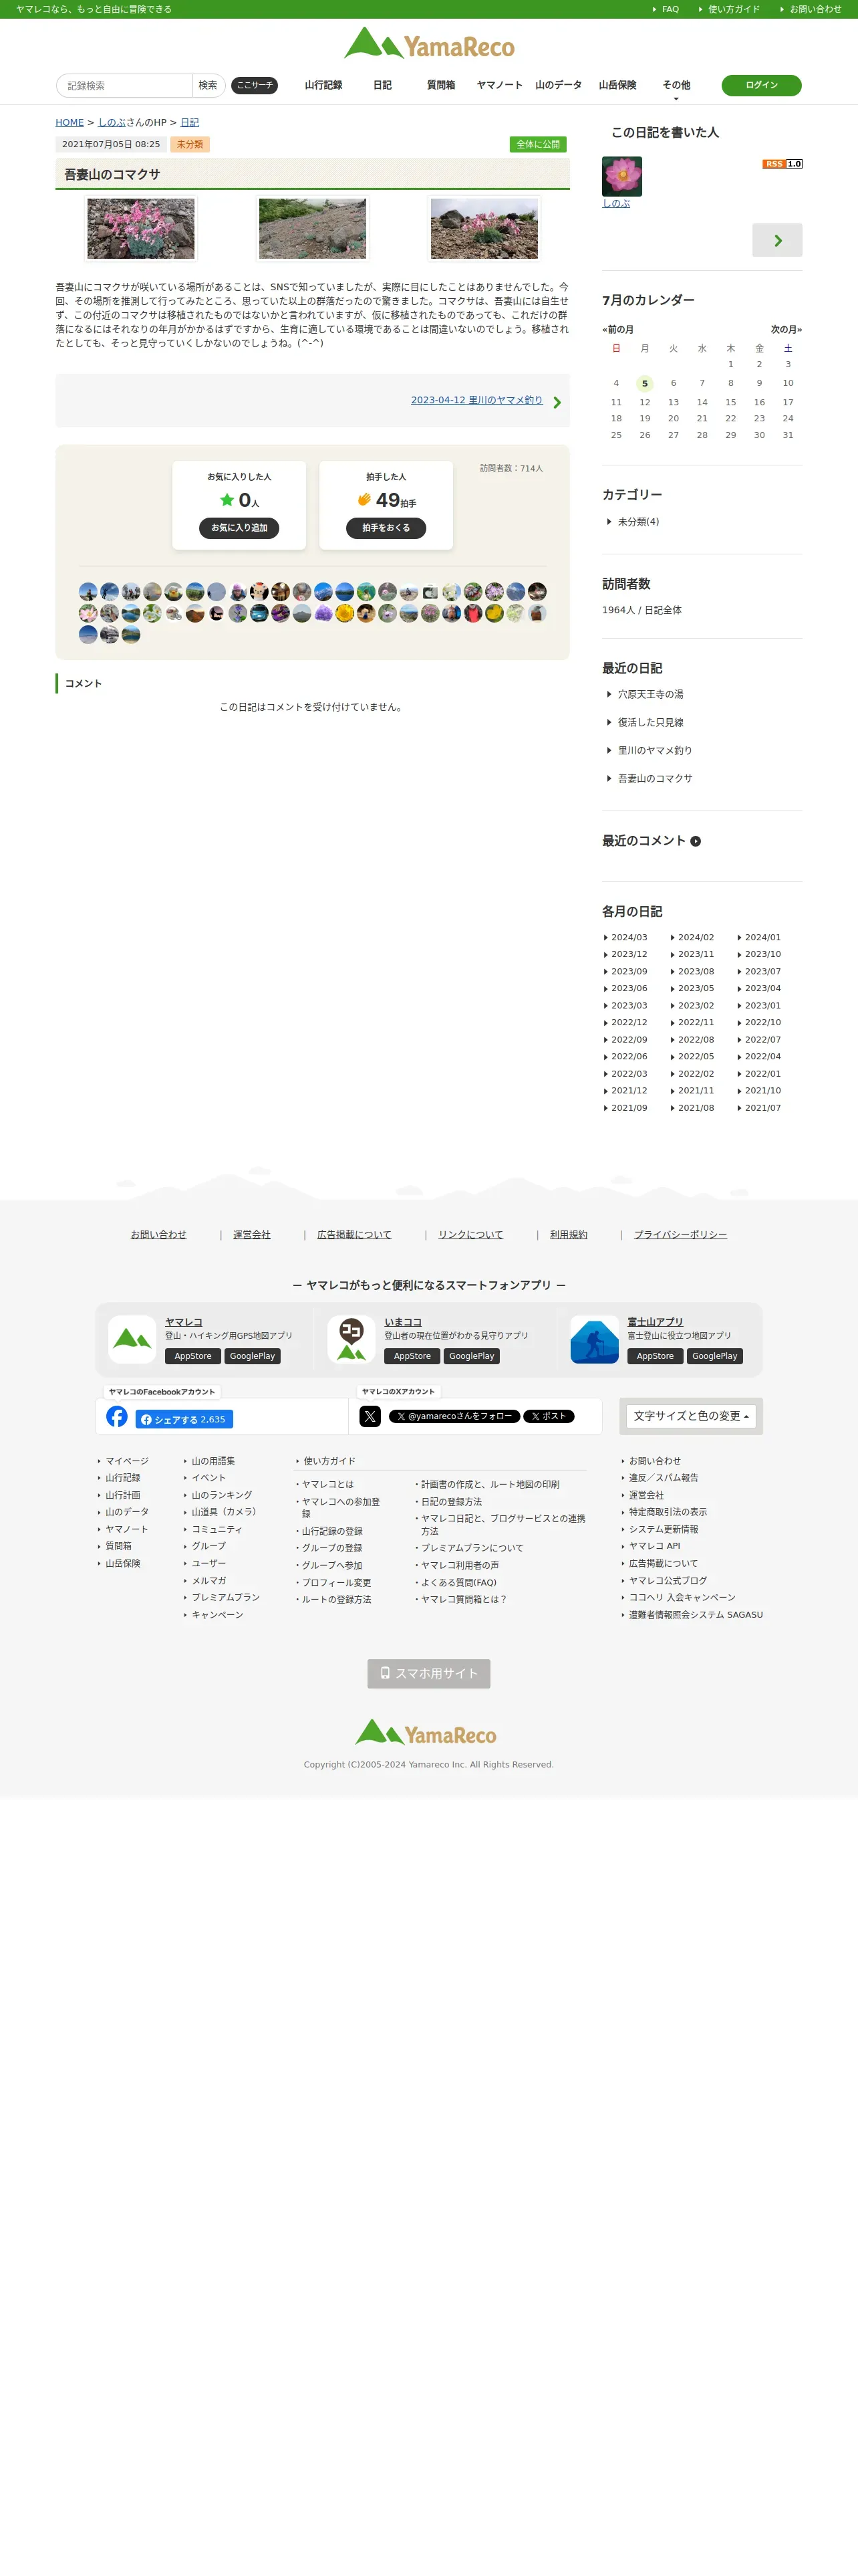Click the お気に入り追加 button
Image resolution: width=858 pixels, height=2576 pixels.
(x=239, y=528)
